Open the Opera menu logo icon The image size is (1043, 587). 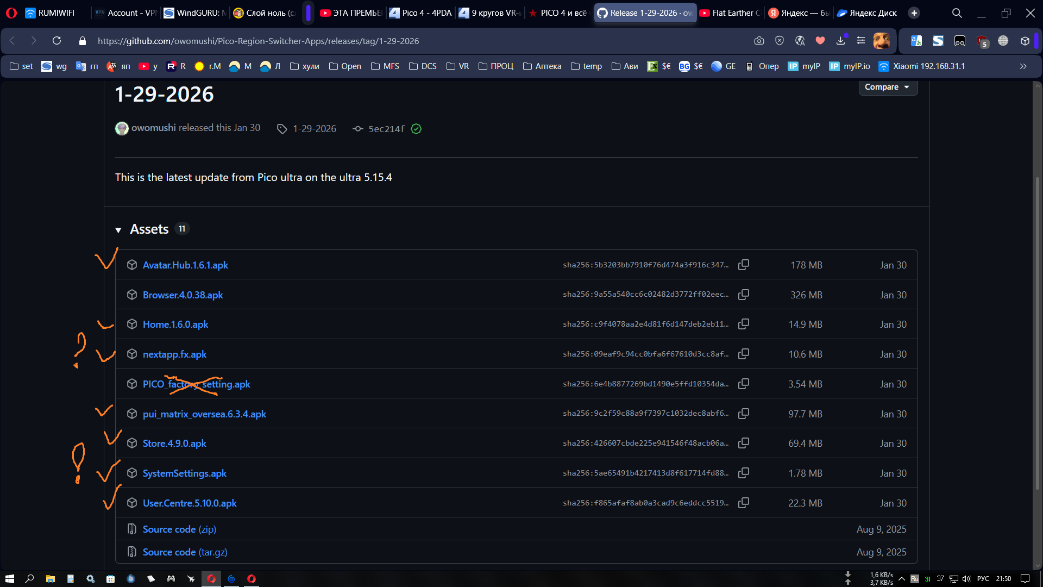(x=11, y=13)
